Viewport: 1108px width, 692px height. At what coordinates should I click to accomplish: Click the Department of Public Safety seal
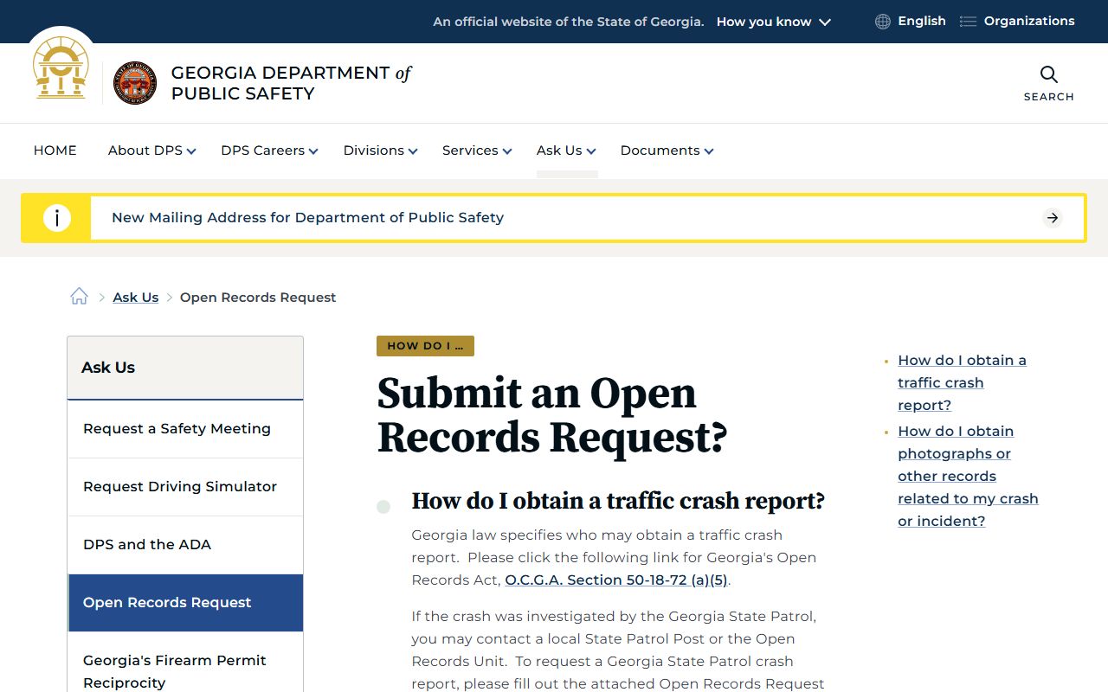tap(135, 83)
